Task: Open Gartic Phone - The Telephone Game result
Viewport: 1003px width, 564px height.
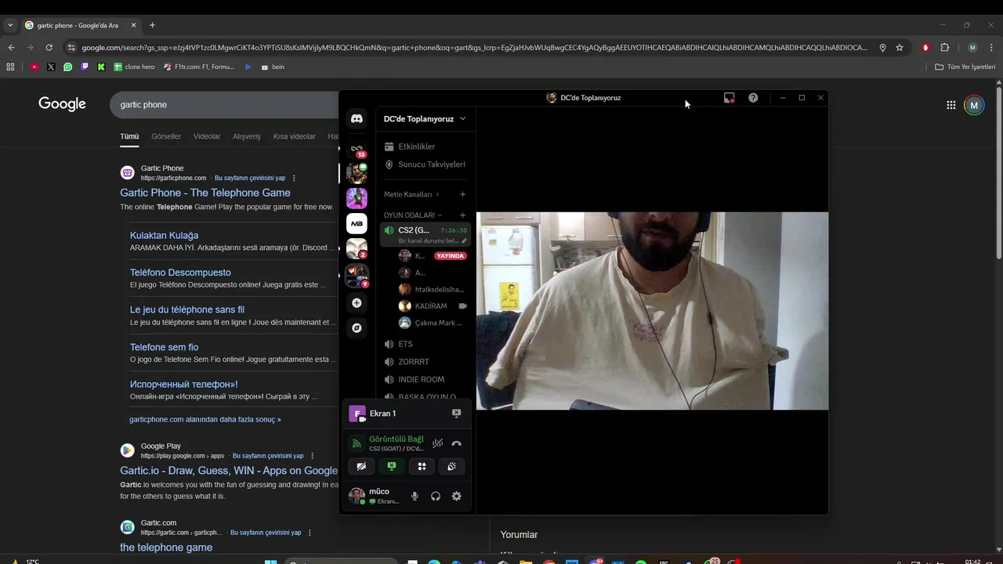Action: pyautogui.click(x=205, y=193)
